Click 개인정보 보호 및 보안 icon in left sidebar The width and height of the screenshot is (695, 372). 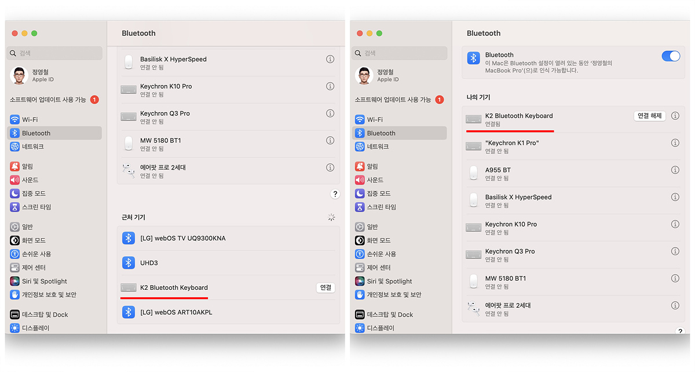15,294
